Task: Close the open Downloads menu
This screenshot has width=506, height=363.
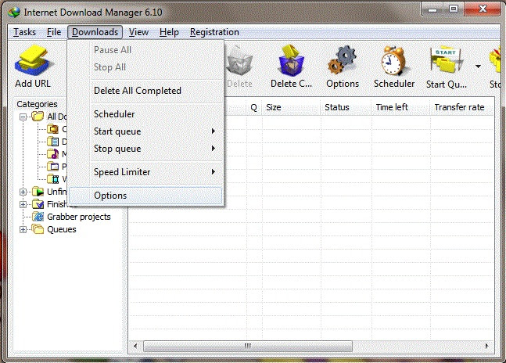Action: click(x=95, y=32)
